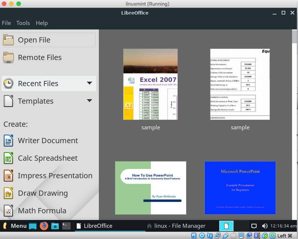The height and width of the screenshot is (239, 298).
Task: Switch to linux - File Manager taskbar entry
Action: pyautogui.click(x=176, y=226)
